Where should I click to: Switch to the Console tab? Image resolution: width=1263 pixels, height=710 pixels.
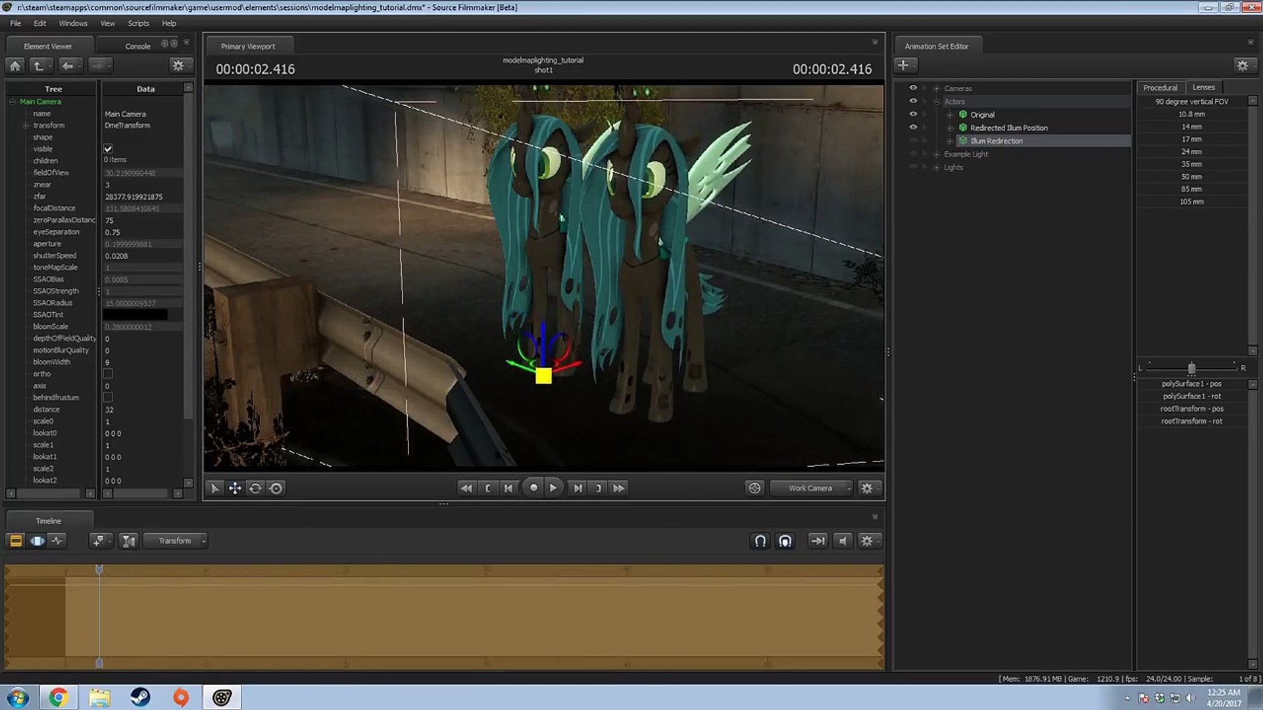coord(137,46)
